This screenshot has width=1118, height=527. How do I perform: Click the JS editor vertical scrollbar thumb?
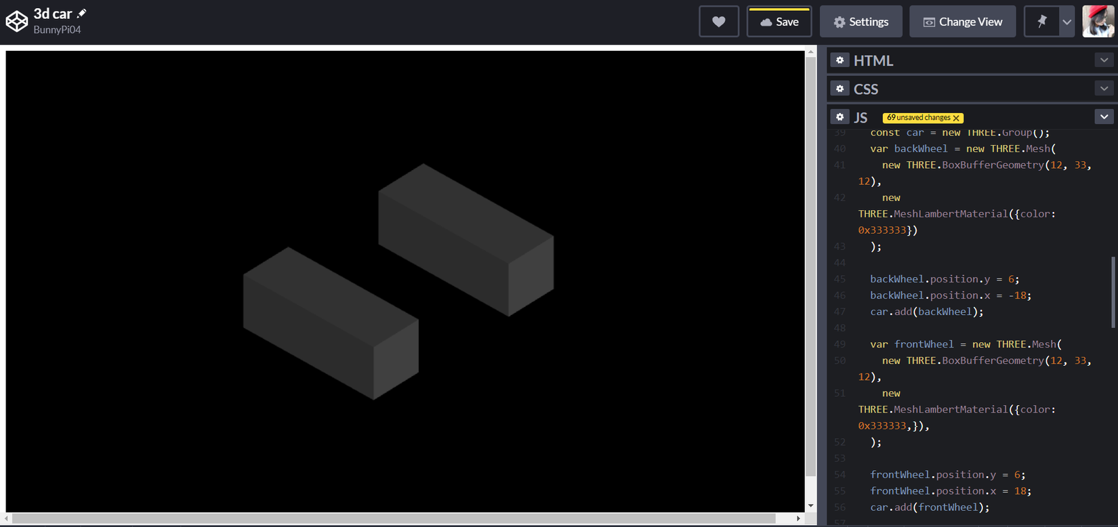point(1113,291)
